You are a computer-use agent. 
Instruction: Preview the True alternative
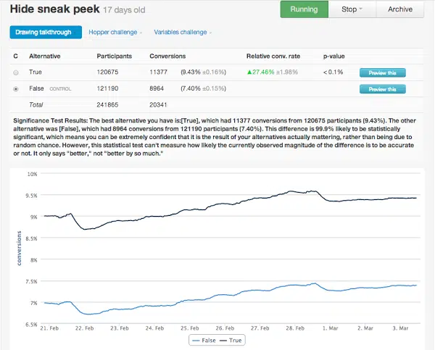[x=382, y=72]
